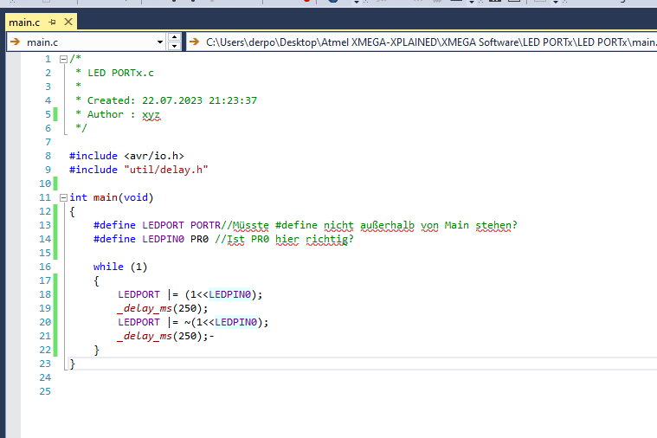This screenshot has height=438, width=657.
Task: Open the file path navigation combo box
Action: pyautogui.click(x=421, y=42)
